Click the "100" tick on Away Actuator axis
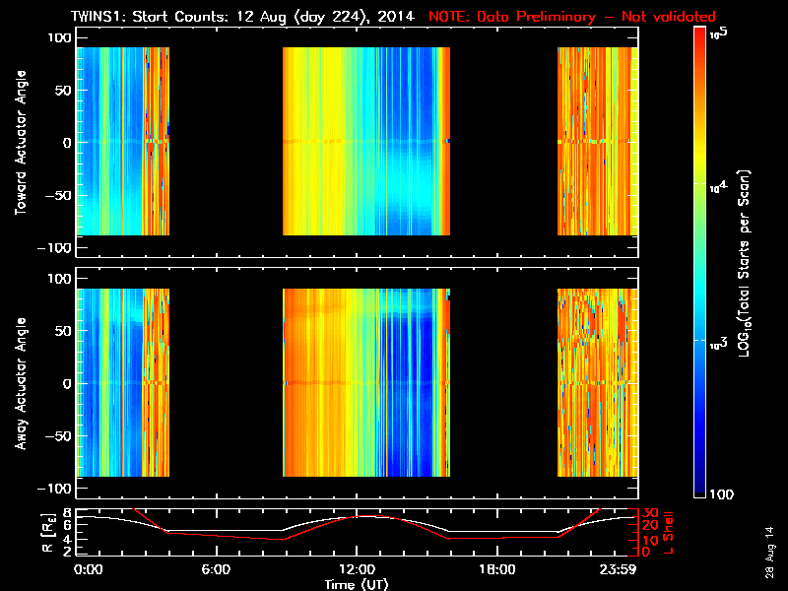The image size is (788, 591). point(60,279)
